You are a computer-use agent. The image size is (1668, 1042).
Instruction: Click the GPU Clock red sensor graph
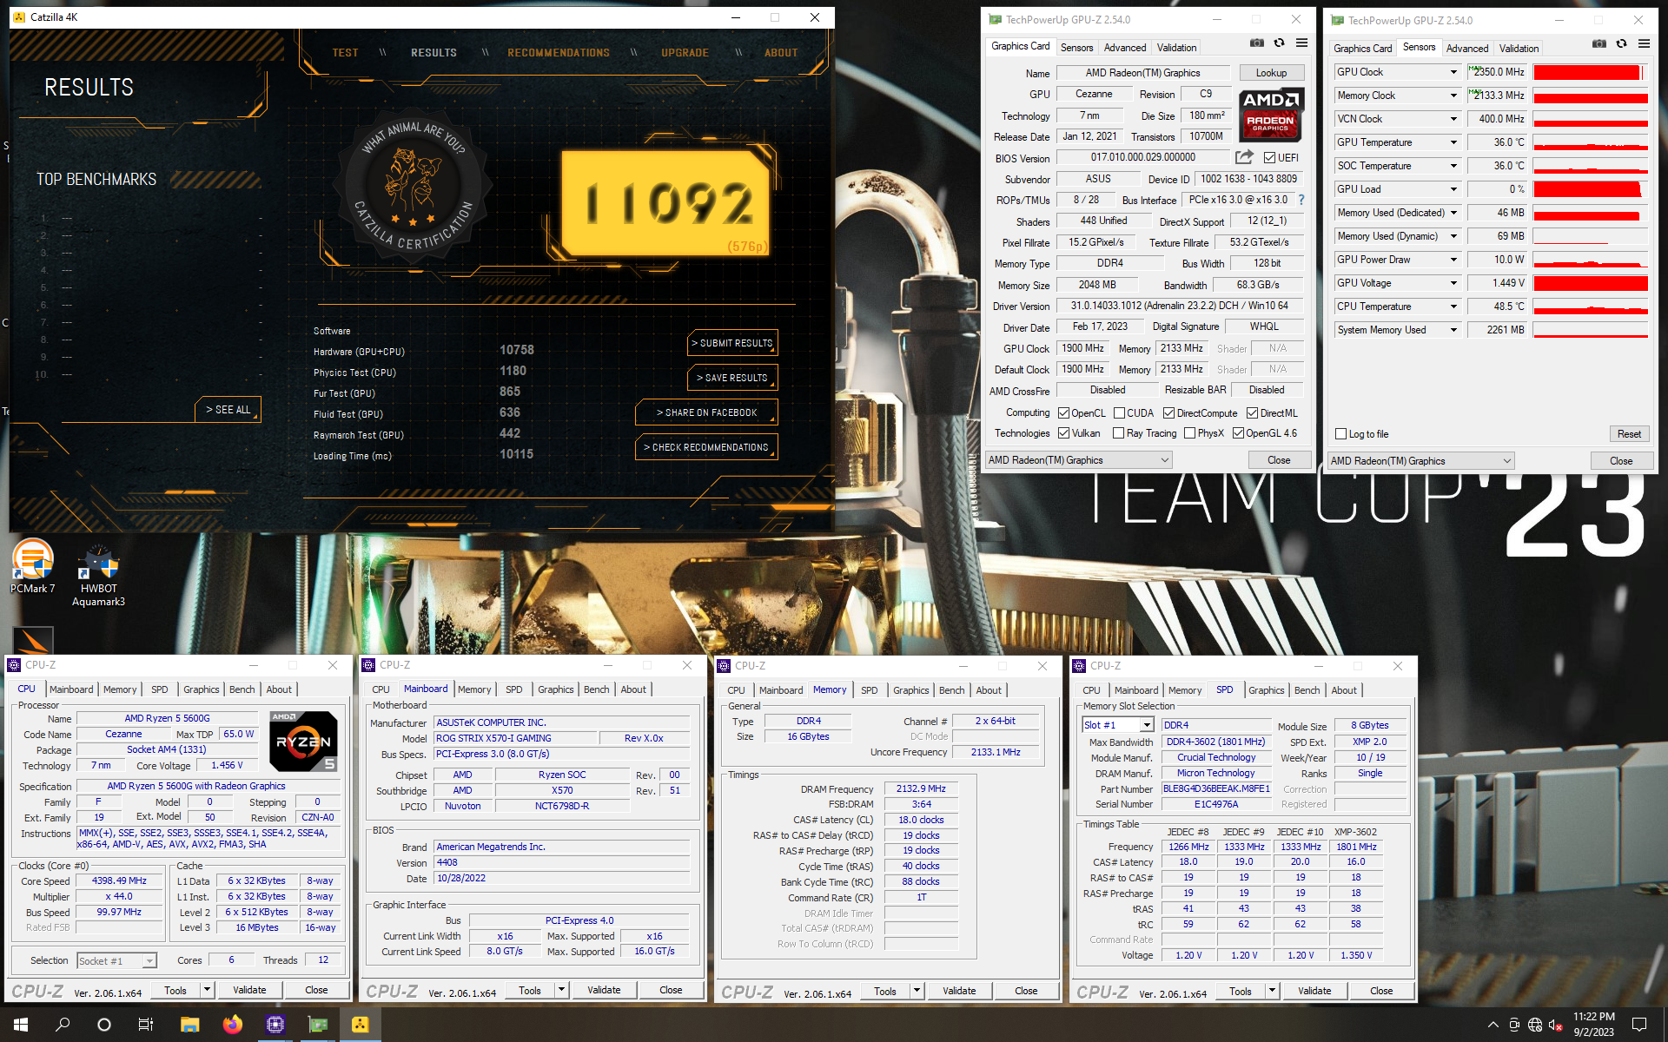(1591, 72)
